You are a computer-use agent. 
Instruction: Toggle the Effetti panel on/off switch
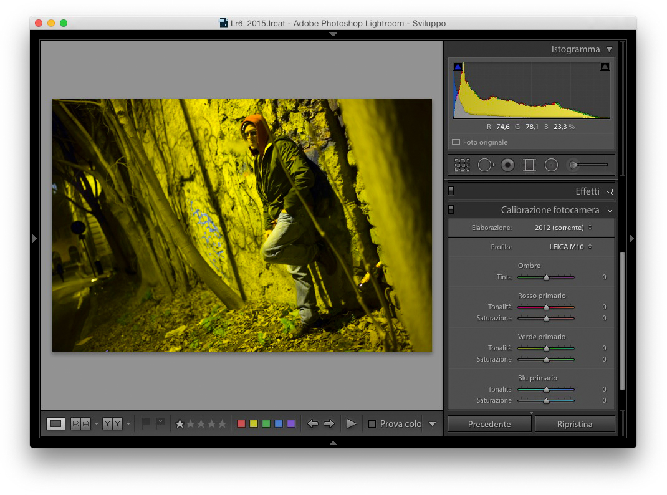(451, 191)
